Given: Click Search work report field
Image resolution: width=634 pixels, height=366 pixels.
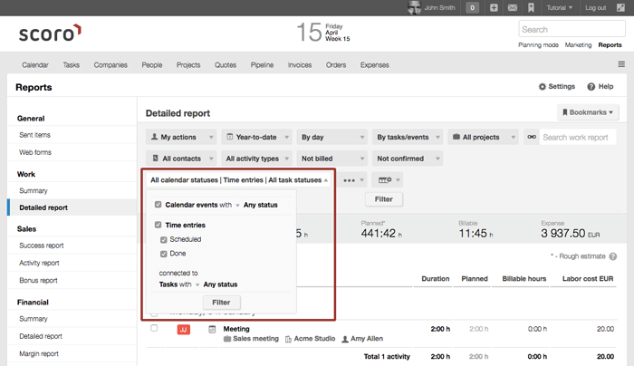Looking at the screenshot, I should (578, 137).
